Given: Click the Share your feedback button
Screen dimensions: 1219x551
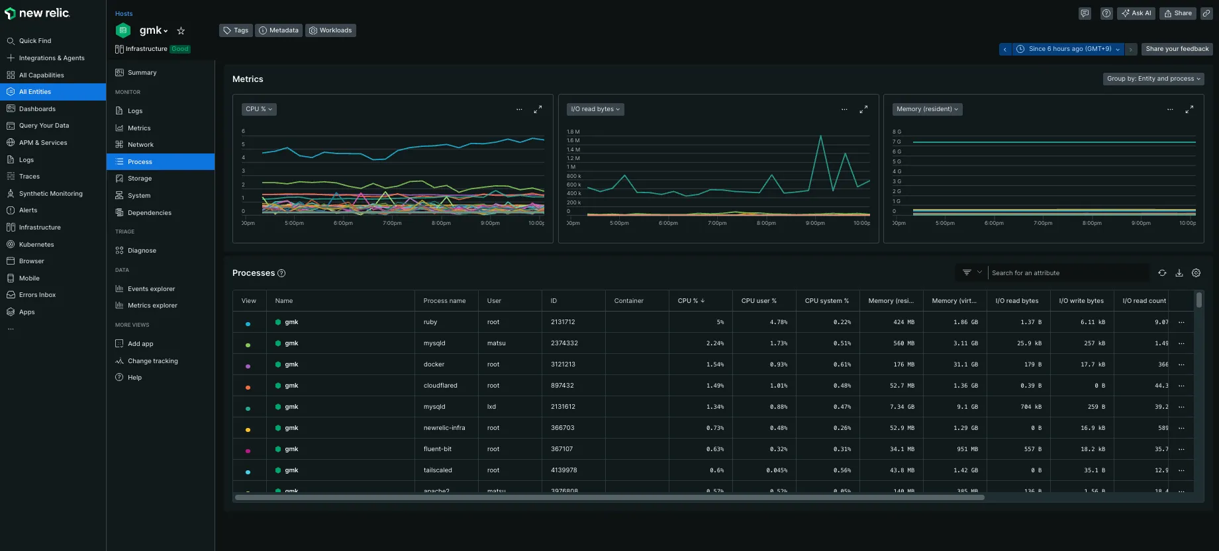Looking at the screenshot, I should pos(1177,49).
